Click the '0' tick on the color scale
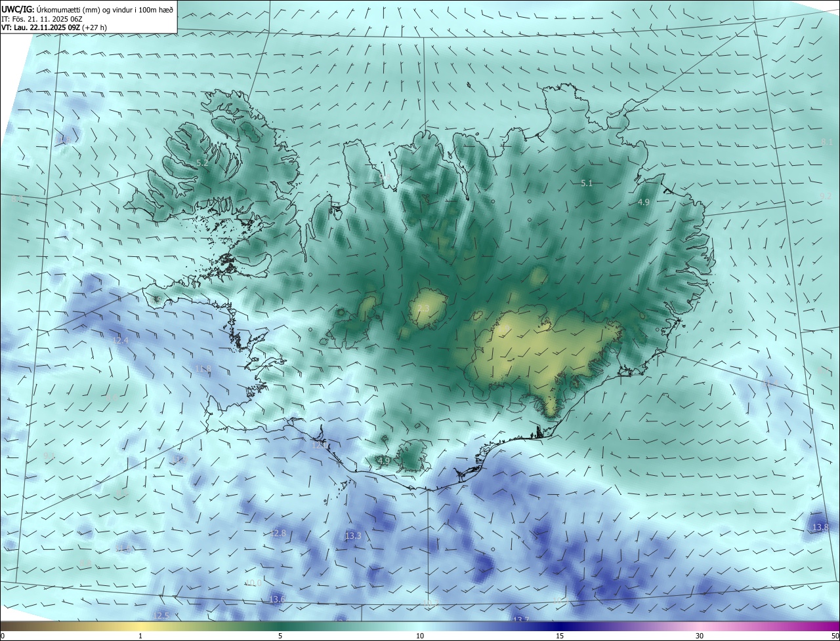The height and width of the screenshot is (641, 840). click(x=3, y=636)
